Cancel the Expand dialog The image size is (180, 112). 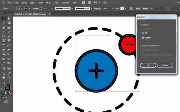tap(165, 65)
